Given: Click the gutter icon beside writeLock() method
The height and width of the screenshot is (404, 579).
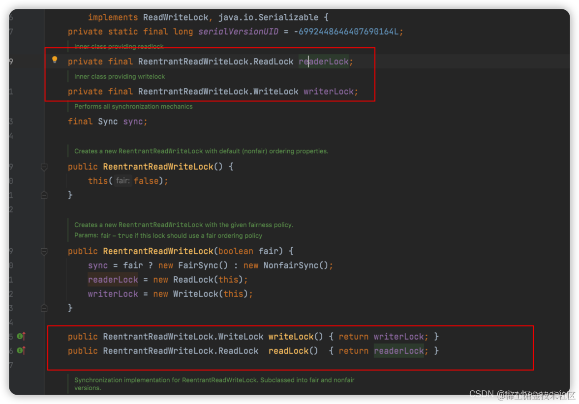Looking at the screenshot, I should [22, 336].
